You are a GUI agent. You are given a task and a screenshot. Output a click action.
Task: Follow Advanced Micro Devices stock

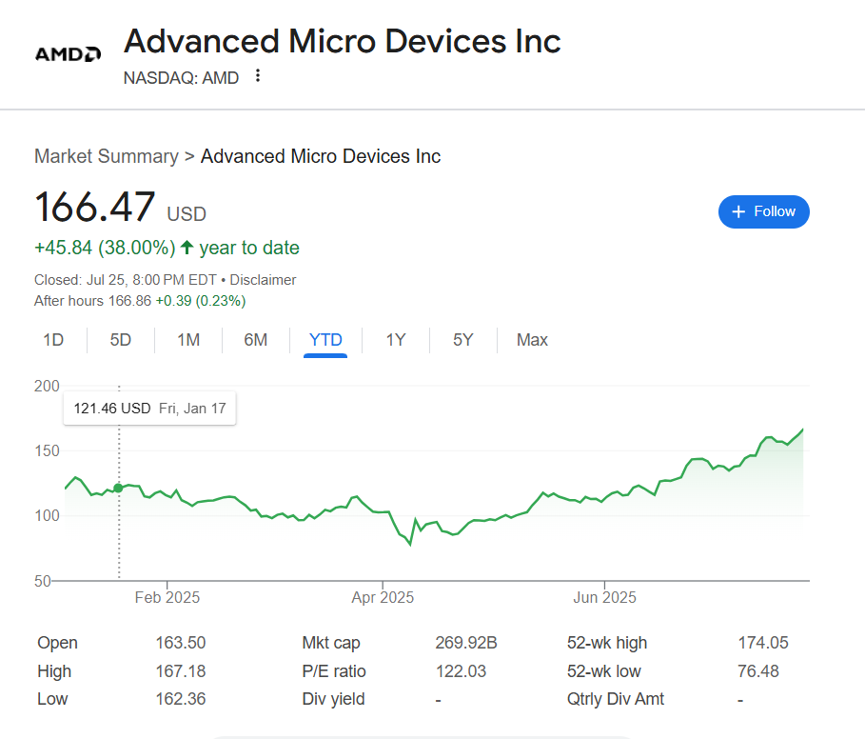[763, 211]
